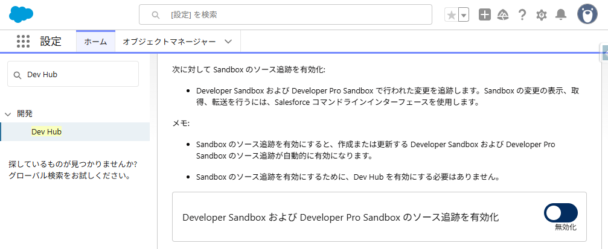
Task: Select Dev Hub in the setup tree
Action: pyautogui.click(x=46, y=131)
